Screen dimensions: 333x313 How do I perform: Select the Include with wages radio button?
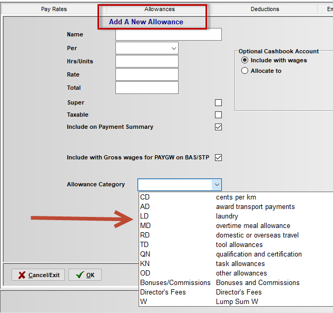(244, 61)
